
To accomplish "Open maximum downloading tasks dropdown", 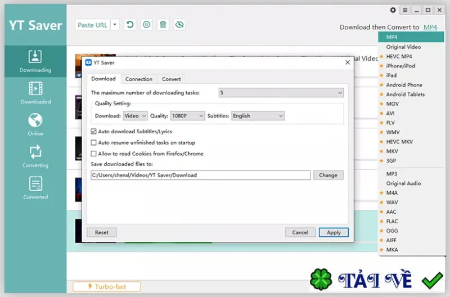I will (x=281, y=93).
